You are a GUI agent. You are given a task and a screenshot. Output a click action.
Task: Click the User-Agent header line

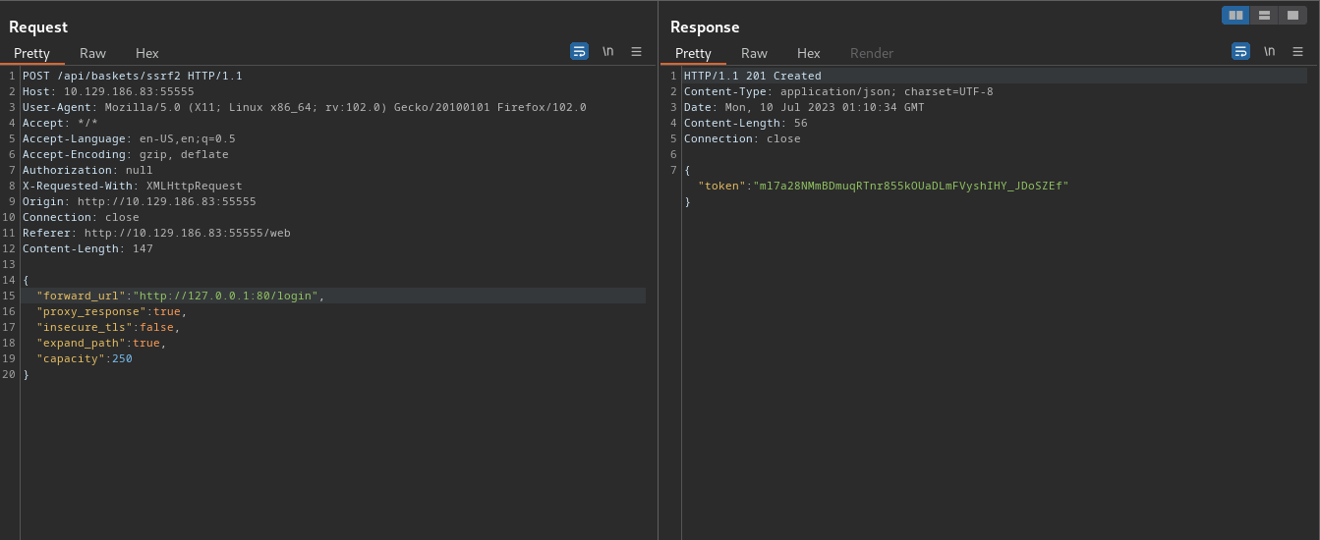305,107
